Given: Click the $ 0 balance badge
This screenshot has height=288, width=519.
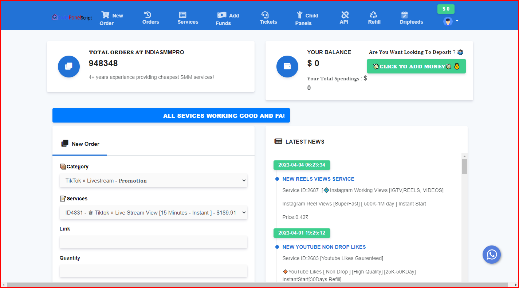Looking at the screenshot, I should [446, 9].
